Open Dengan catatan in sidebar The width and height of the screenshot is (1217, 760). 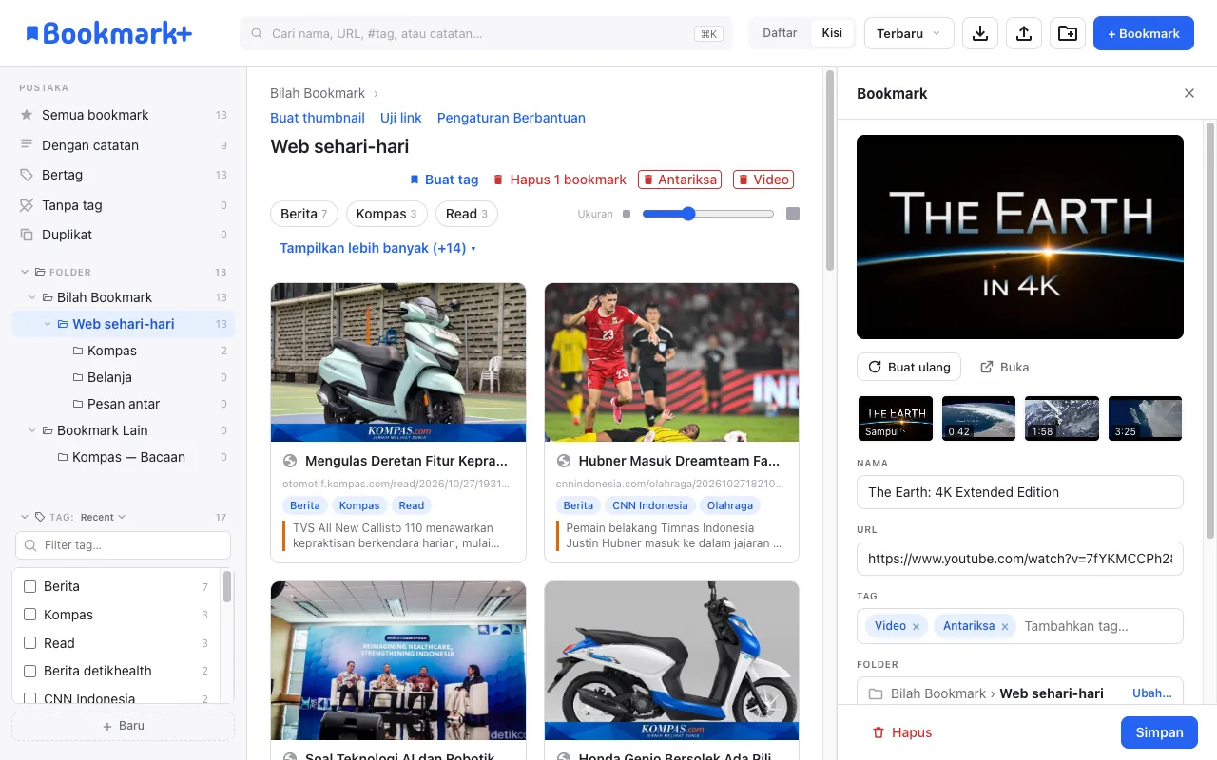[x=123, y=145]
